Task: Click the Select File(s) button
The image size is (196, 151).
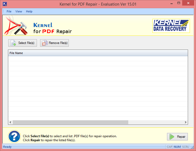Action: coord(23,43)
